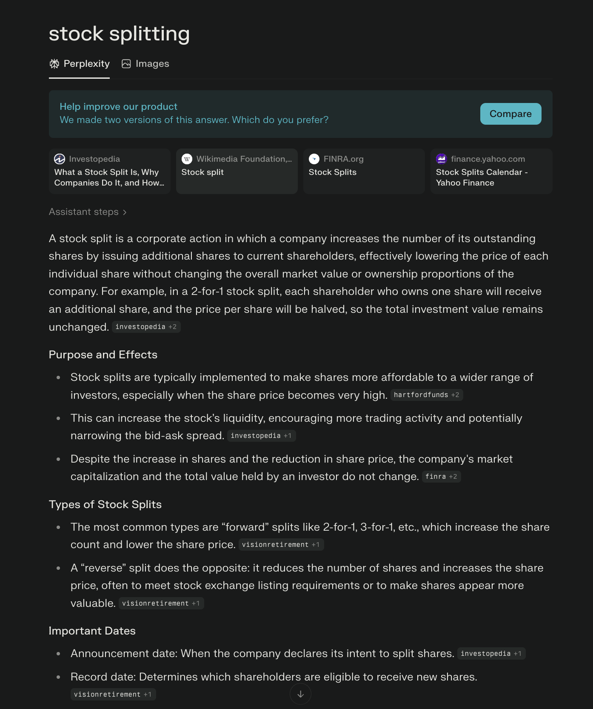This screenshot has height=709, width=593.
Task: Click the visionretirement +1 citation under Record date
Action: click(x=113, y=694)
